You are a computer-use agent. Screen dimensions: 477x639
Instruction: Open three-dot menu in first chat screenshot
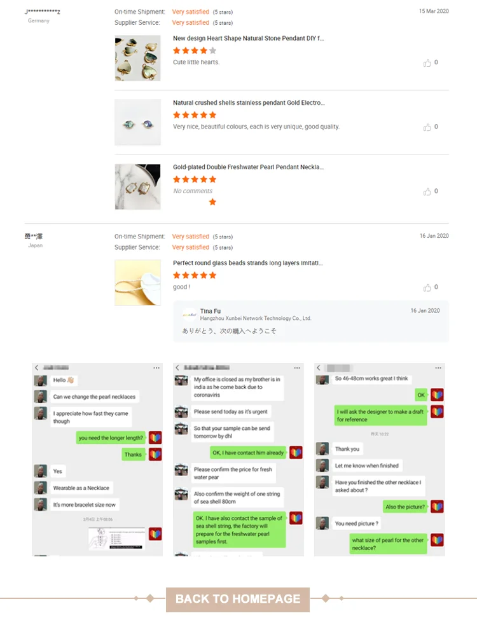point(156,368)
